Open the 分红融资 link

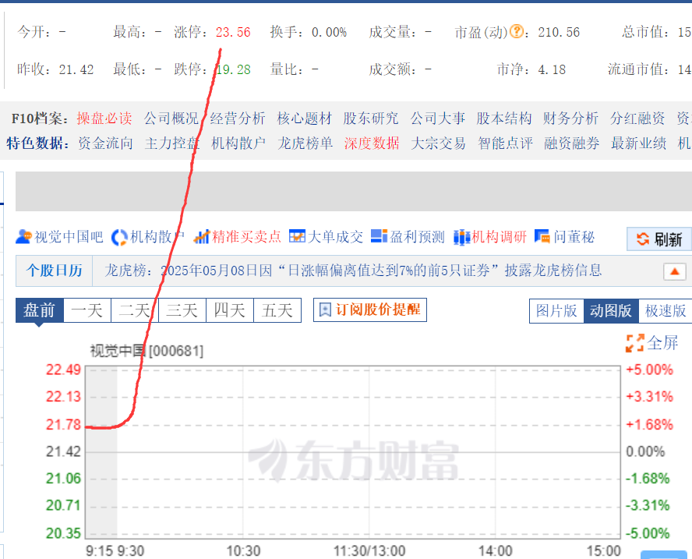coord(637,119)
